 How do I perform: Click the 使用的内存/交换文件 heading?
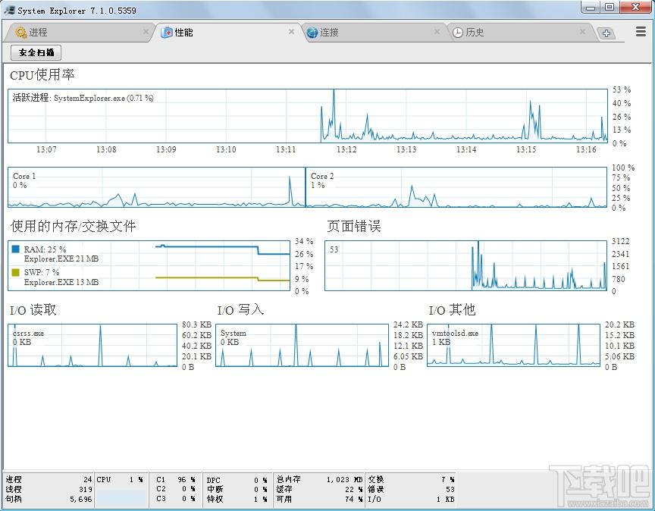(73, 226)
